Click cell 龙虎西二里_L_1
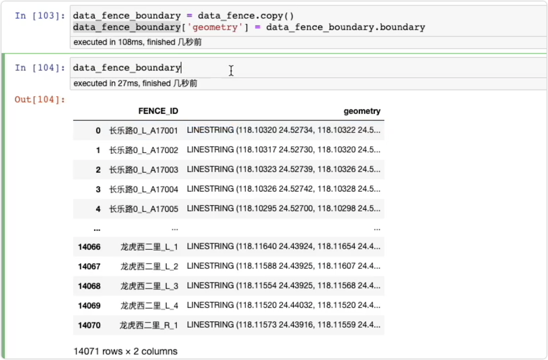The height and width of the screenshot is (360, 548). point(149,247)
